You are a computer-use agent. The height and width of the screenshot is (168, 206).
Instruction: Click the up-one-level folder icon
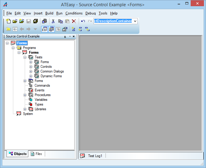(8, 29)
